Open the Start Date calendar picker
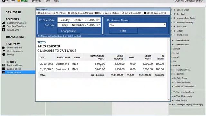Viewport: 206px width, 116px height. (x=98, y=20)
